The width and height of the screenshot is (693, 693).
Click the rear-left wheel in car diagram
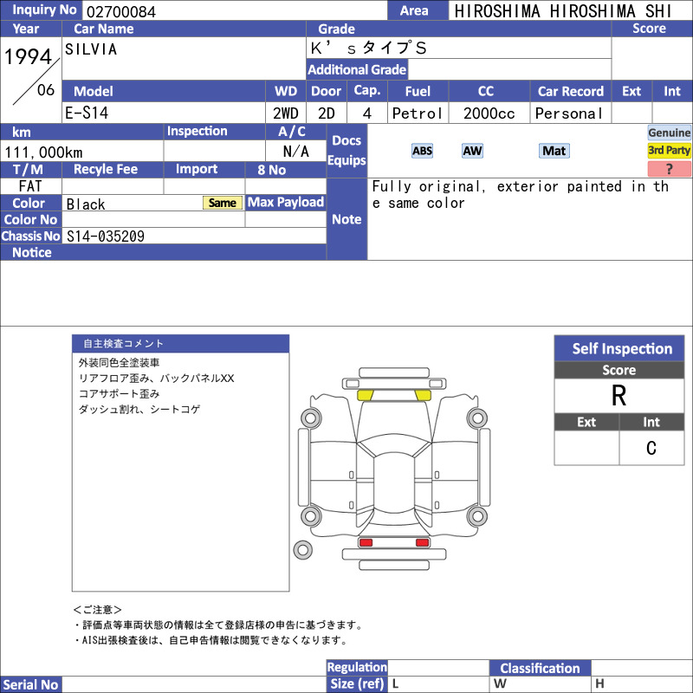[311, 515]
